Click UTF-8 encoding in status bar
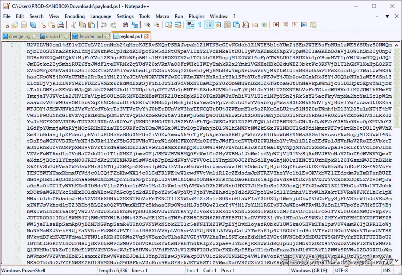The image size is (402, 275). coord(341,270)
